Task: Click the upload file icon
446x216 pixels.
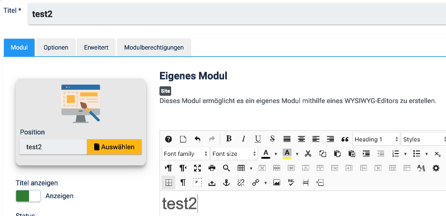Action: coord(212,183)
